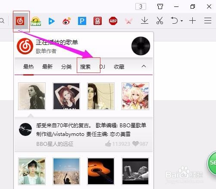This screenshot has width=216, height=189.
Task: Select the orange guitar playlist cover
Action: 101,171
